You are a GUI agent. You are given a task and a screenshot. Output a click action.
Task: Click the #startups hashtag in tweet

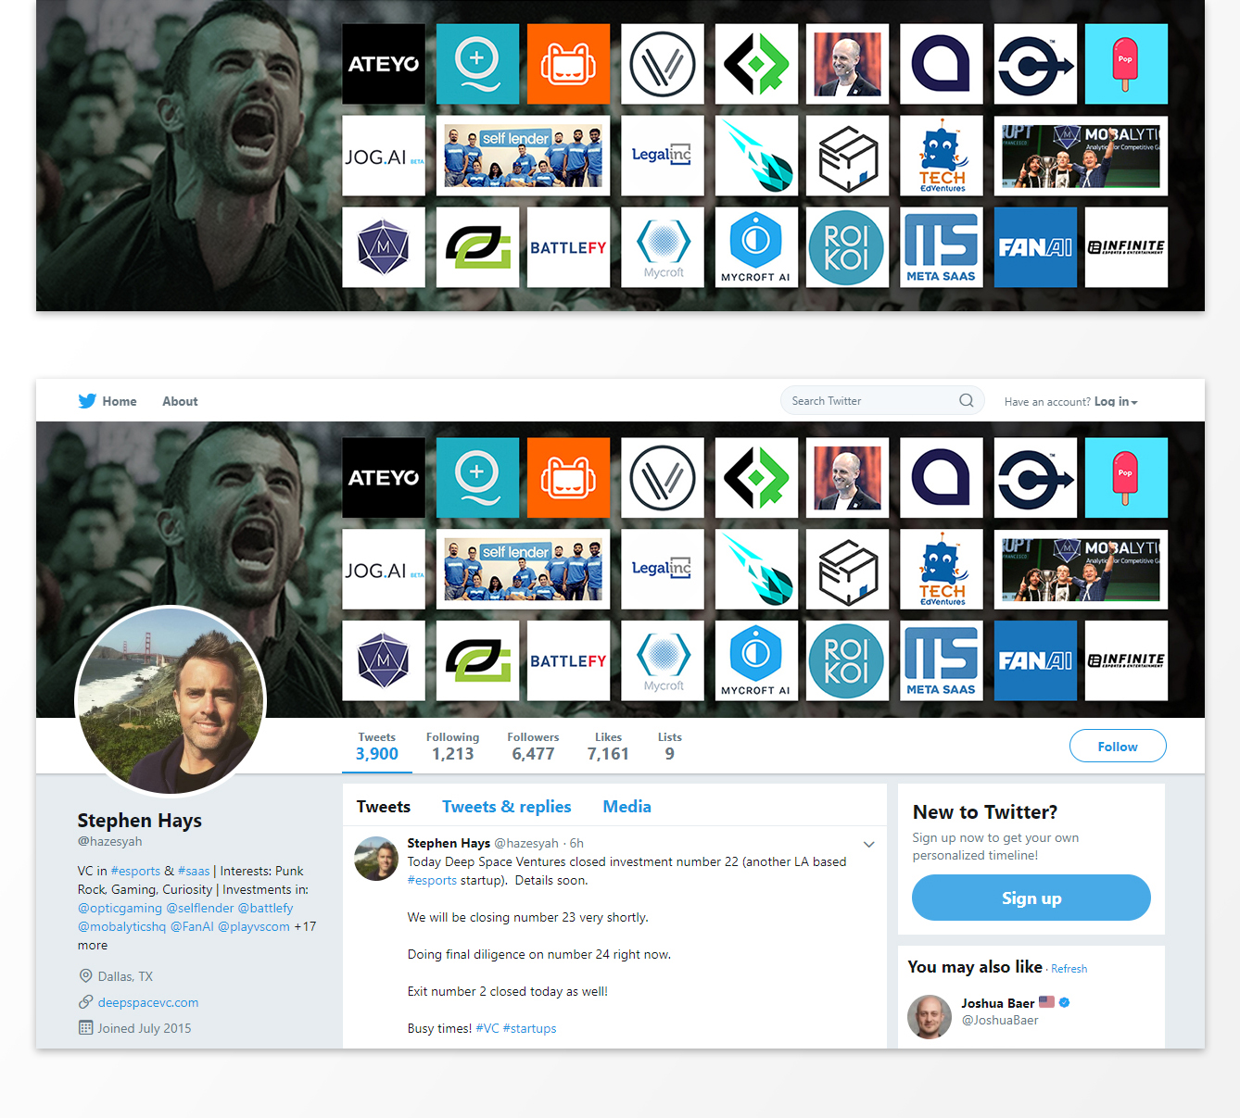pyautogui.click(x=530, y=1028)
